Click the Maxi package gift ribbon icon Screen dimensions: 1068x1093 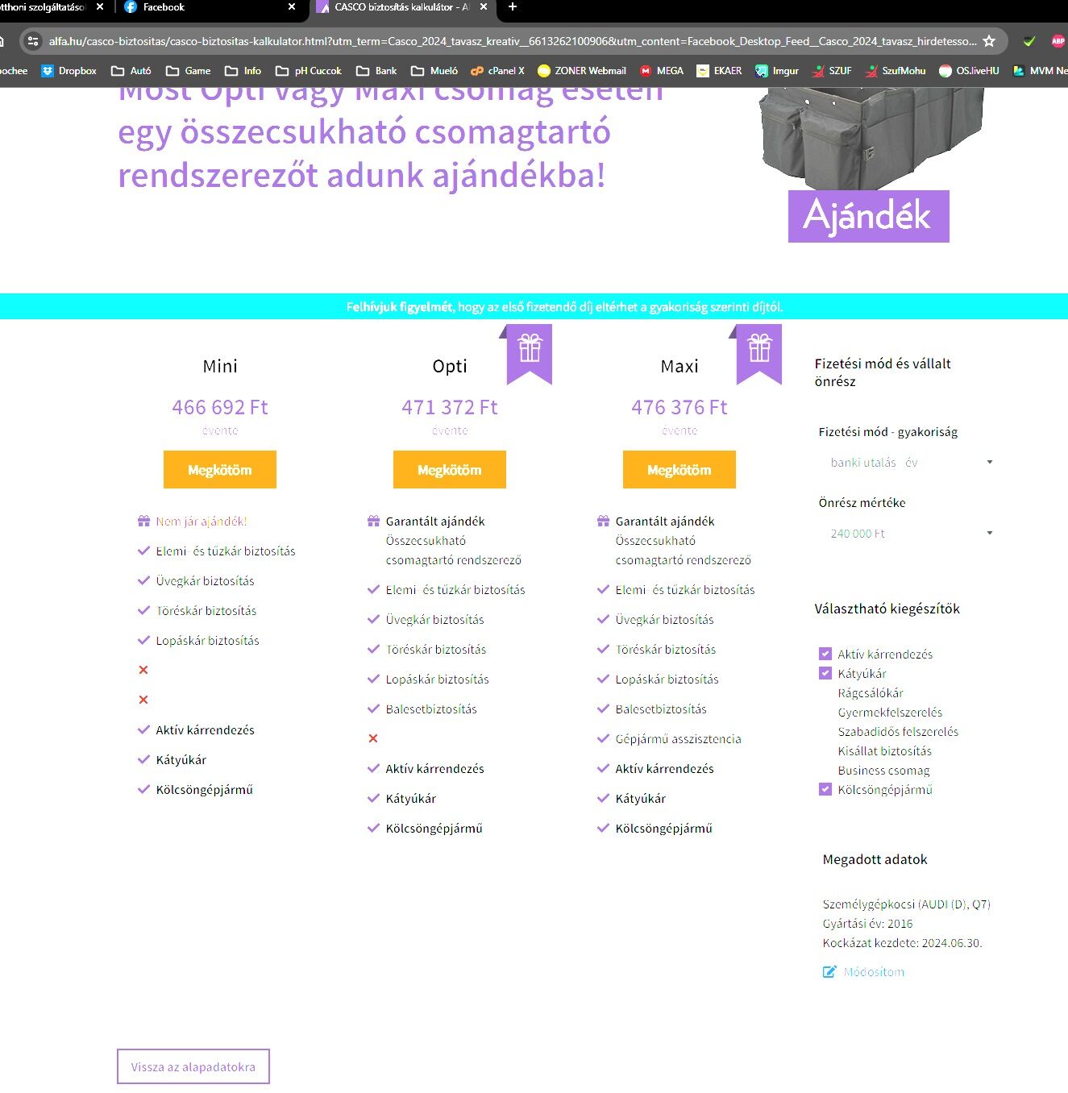pos(759,354)
